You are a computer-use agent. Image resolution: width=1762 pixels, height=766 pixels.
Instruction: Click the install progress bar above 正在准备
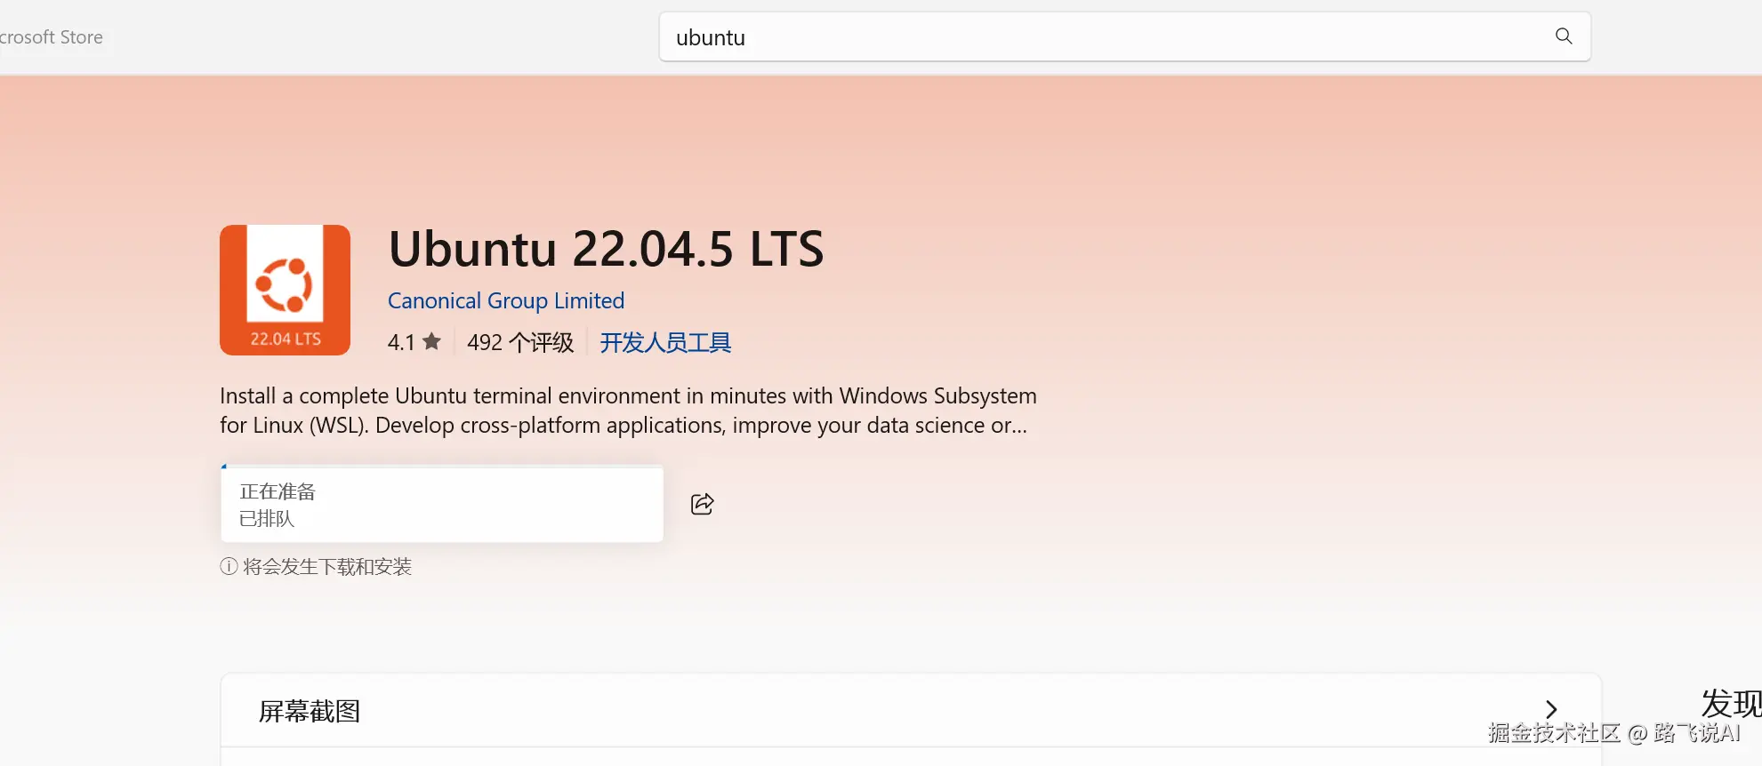[x=442, y=466]
